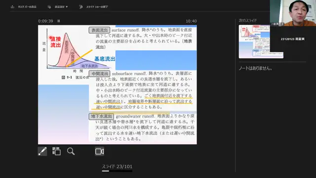Screen dimensions: 316x178
Task: Toggle the camera icon below the slide
Action: pos(100,151)
